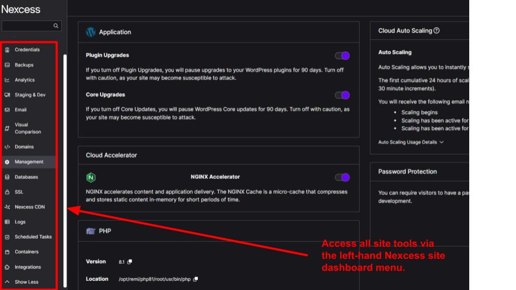This screenshot has height=290, width=516.
Task: Click the Nexcess logo
Action: pyautogui.click(x=20, y=9)
